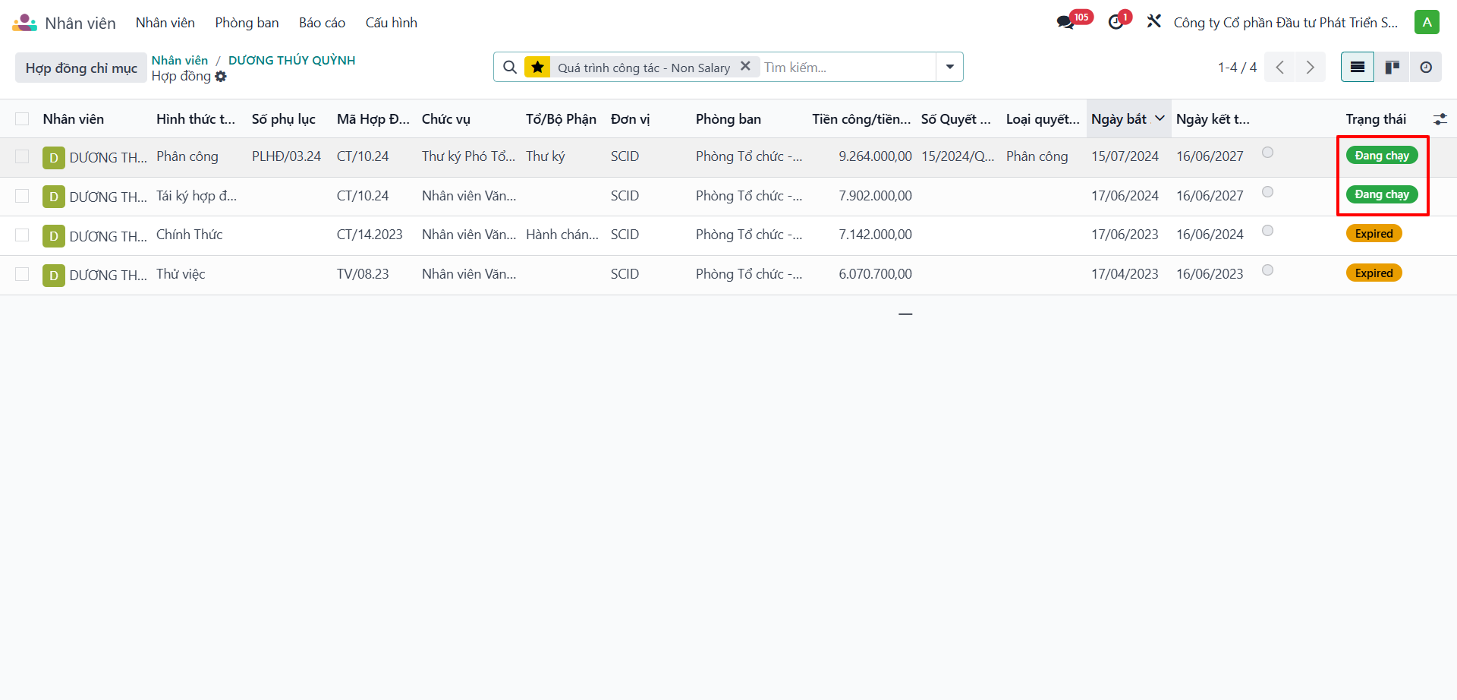Toggle the select-all checkbox in header
The width and height of the screenshot is (1457, 700).
pyautogui.click(x=22, y=119)
